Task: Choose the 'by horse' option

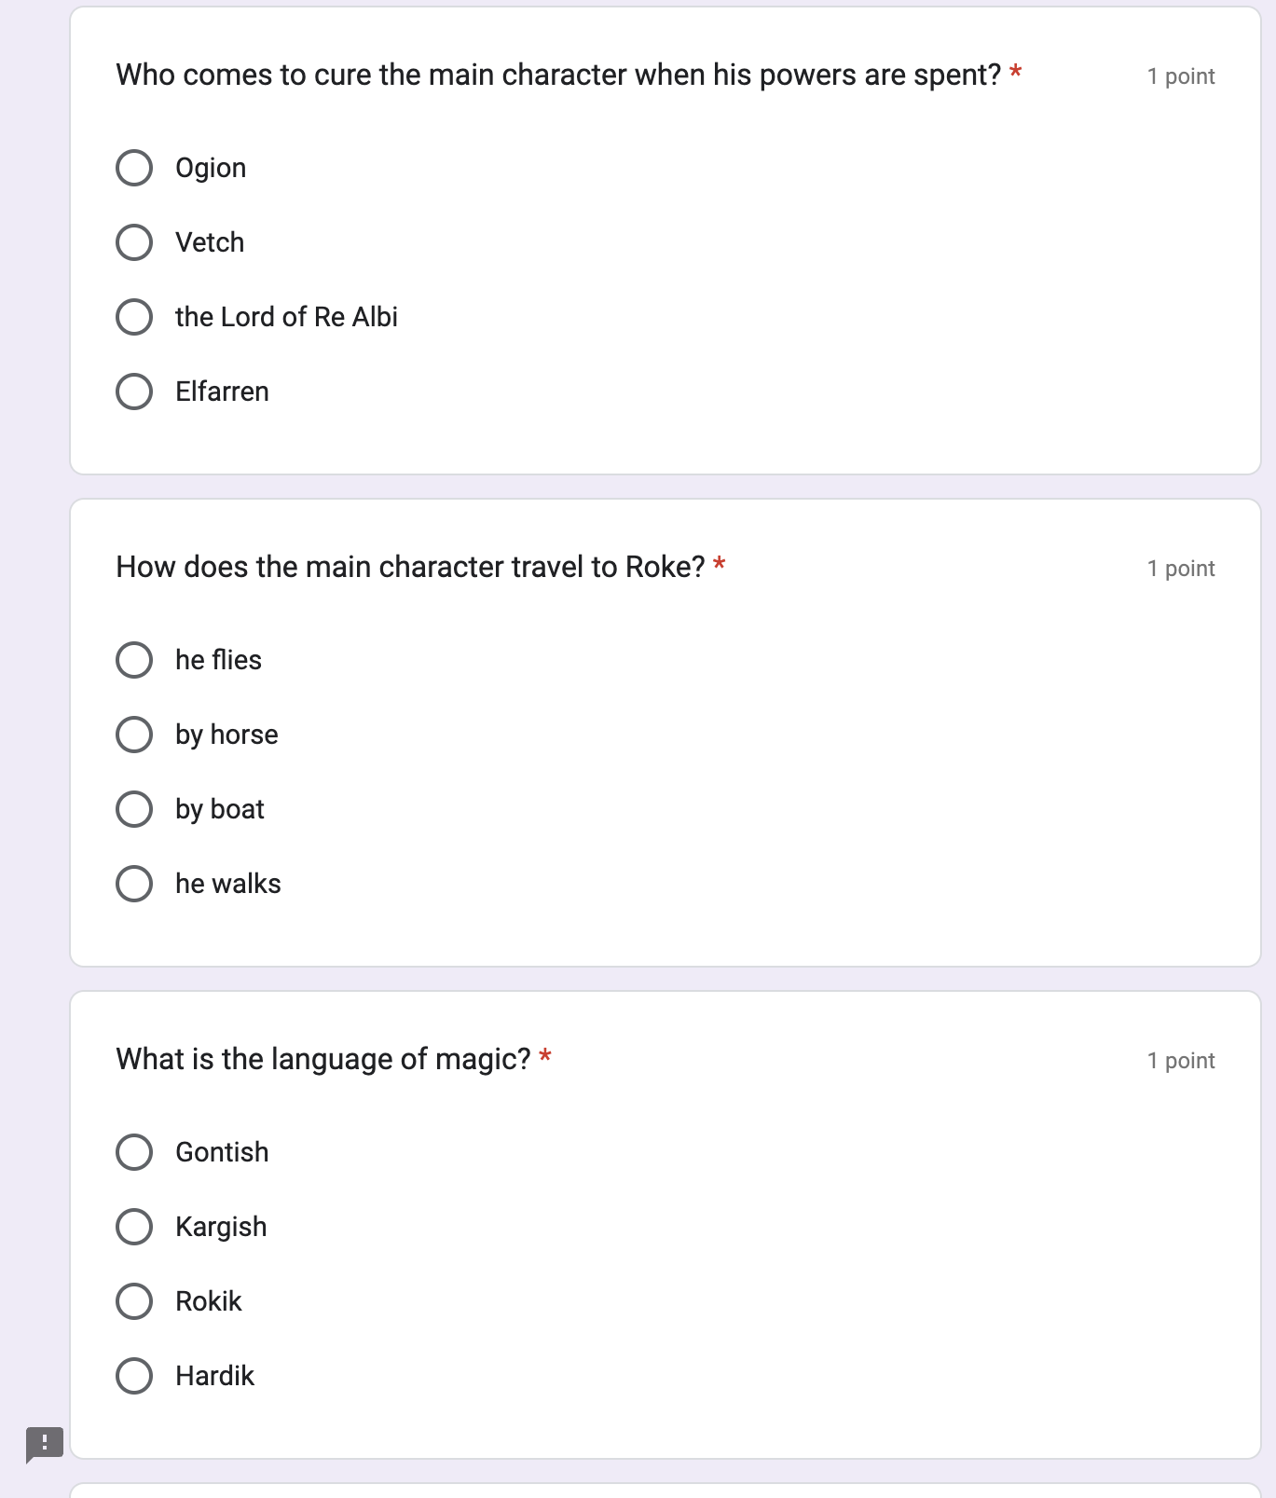Action: pyautogui.click(x=134, y=735)
